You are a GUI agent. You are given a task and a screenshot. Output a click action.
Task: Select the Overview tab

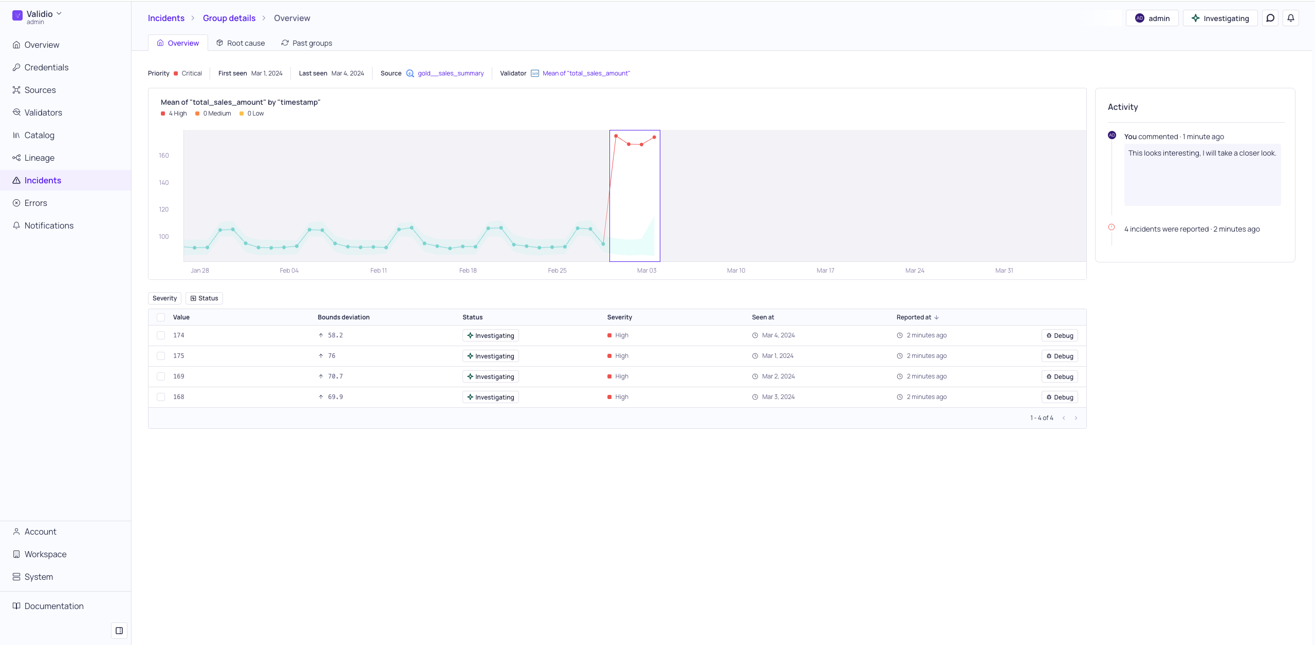(x=178, y=43)
